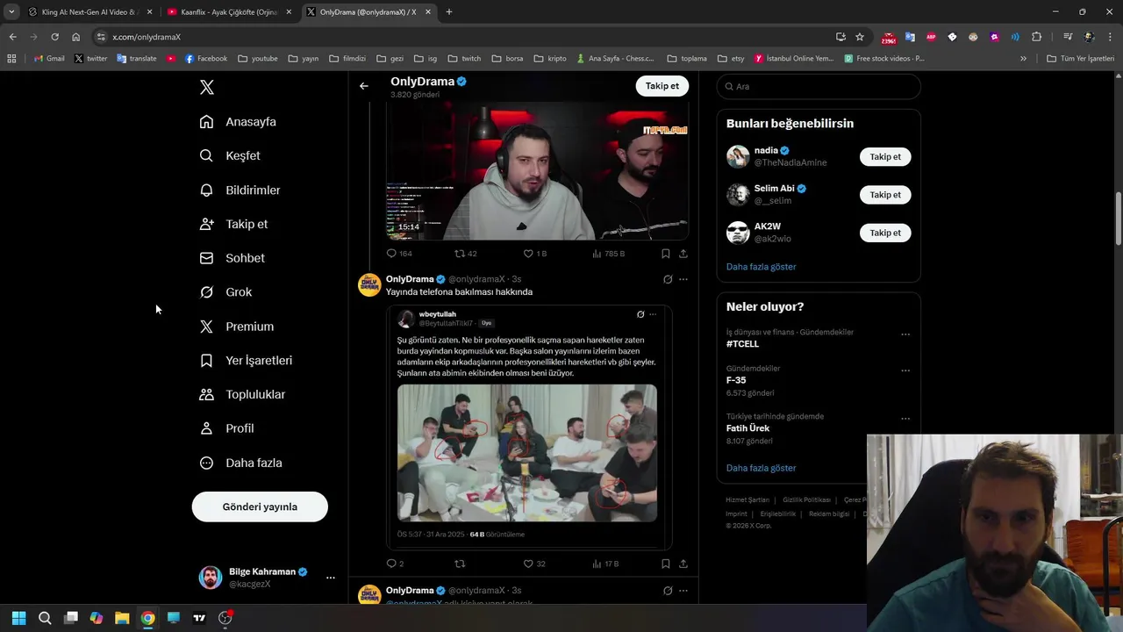Screen dimensions: 1123x632
Task: Click the address bar URL
Action: click(x=147, y=37)
